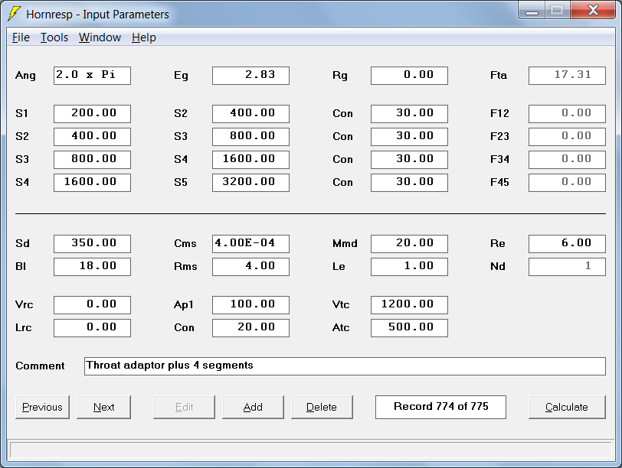
Task: Select the S4 field in the S3 row
Action: (x=250, y=160)
